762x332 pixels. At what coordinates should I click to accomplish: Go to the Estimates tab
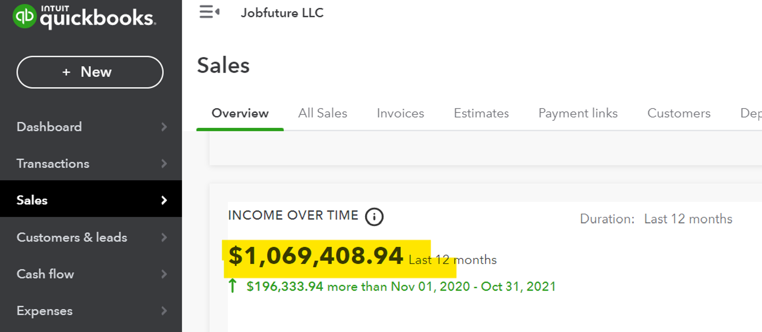tap(481, 113)
